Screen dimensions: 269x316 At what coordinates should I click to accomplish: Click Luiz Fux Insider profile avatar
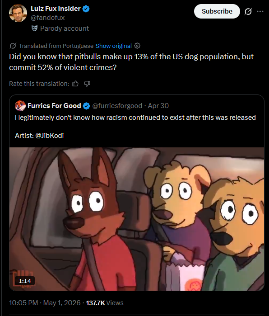pyautogui.click(x=18, y=13)
